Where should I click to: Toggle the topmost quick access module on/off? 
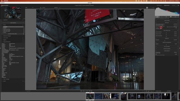click(156, 20)
